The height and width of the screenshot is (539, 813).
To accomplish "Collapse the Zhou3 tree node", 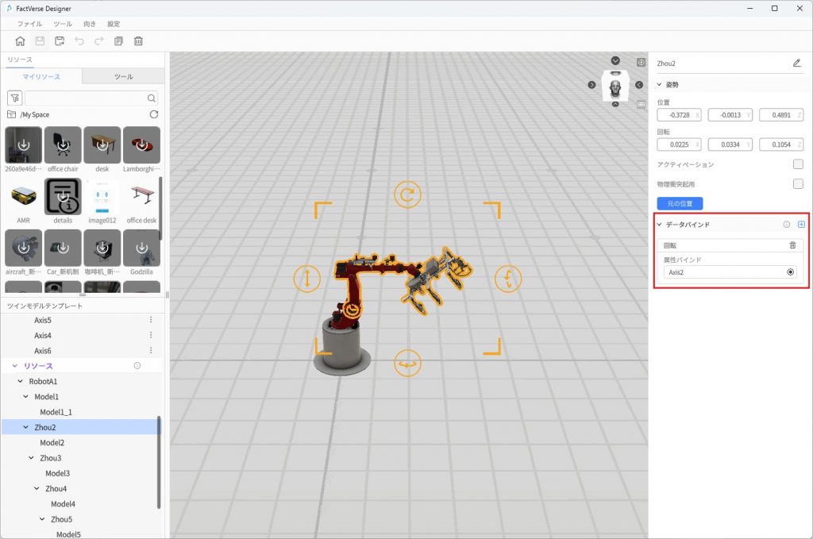I will point(32,458).
